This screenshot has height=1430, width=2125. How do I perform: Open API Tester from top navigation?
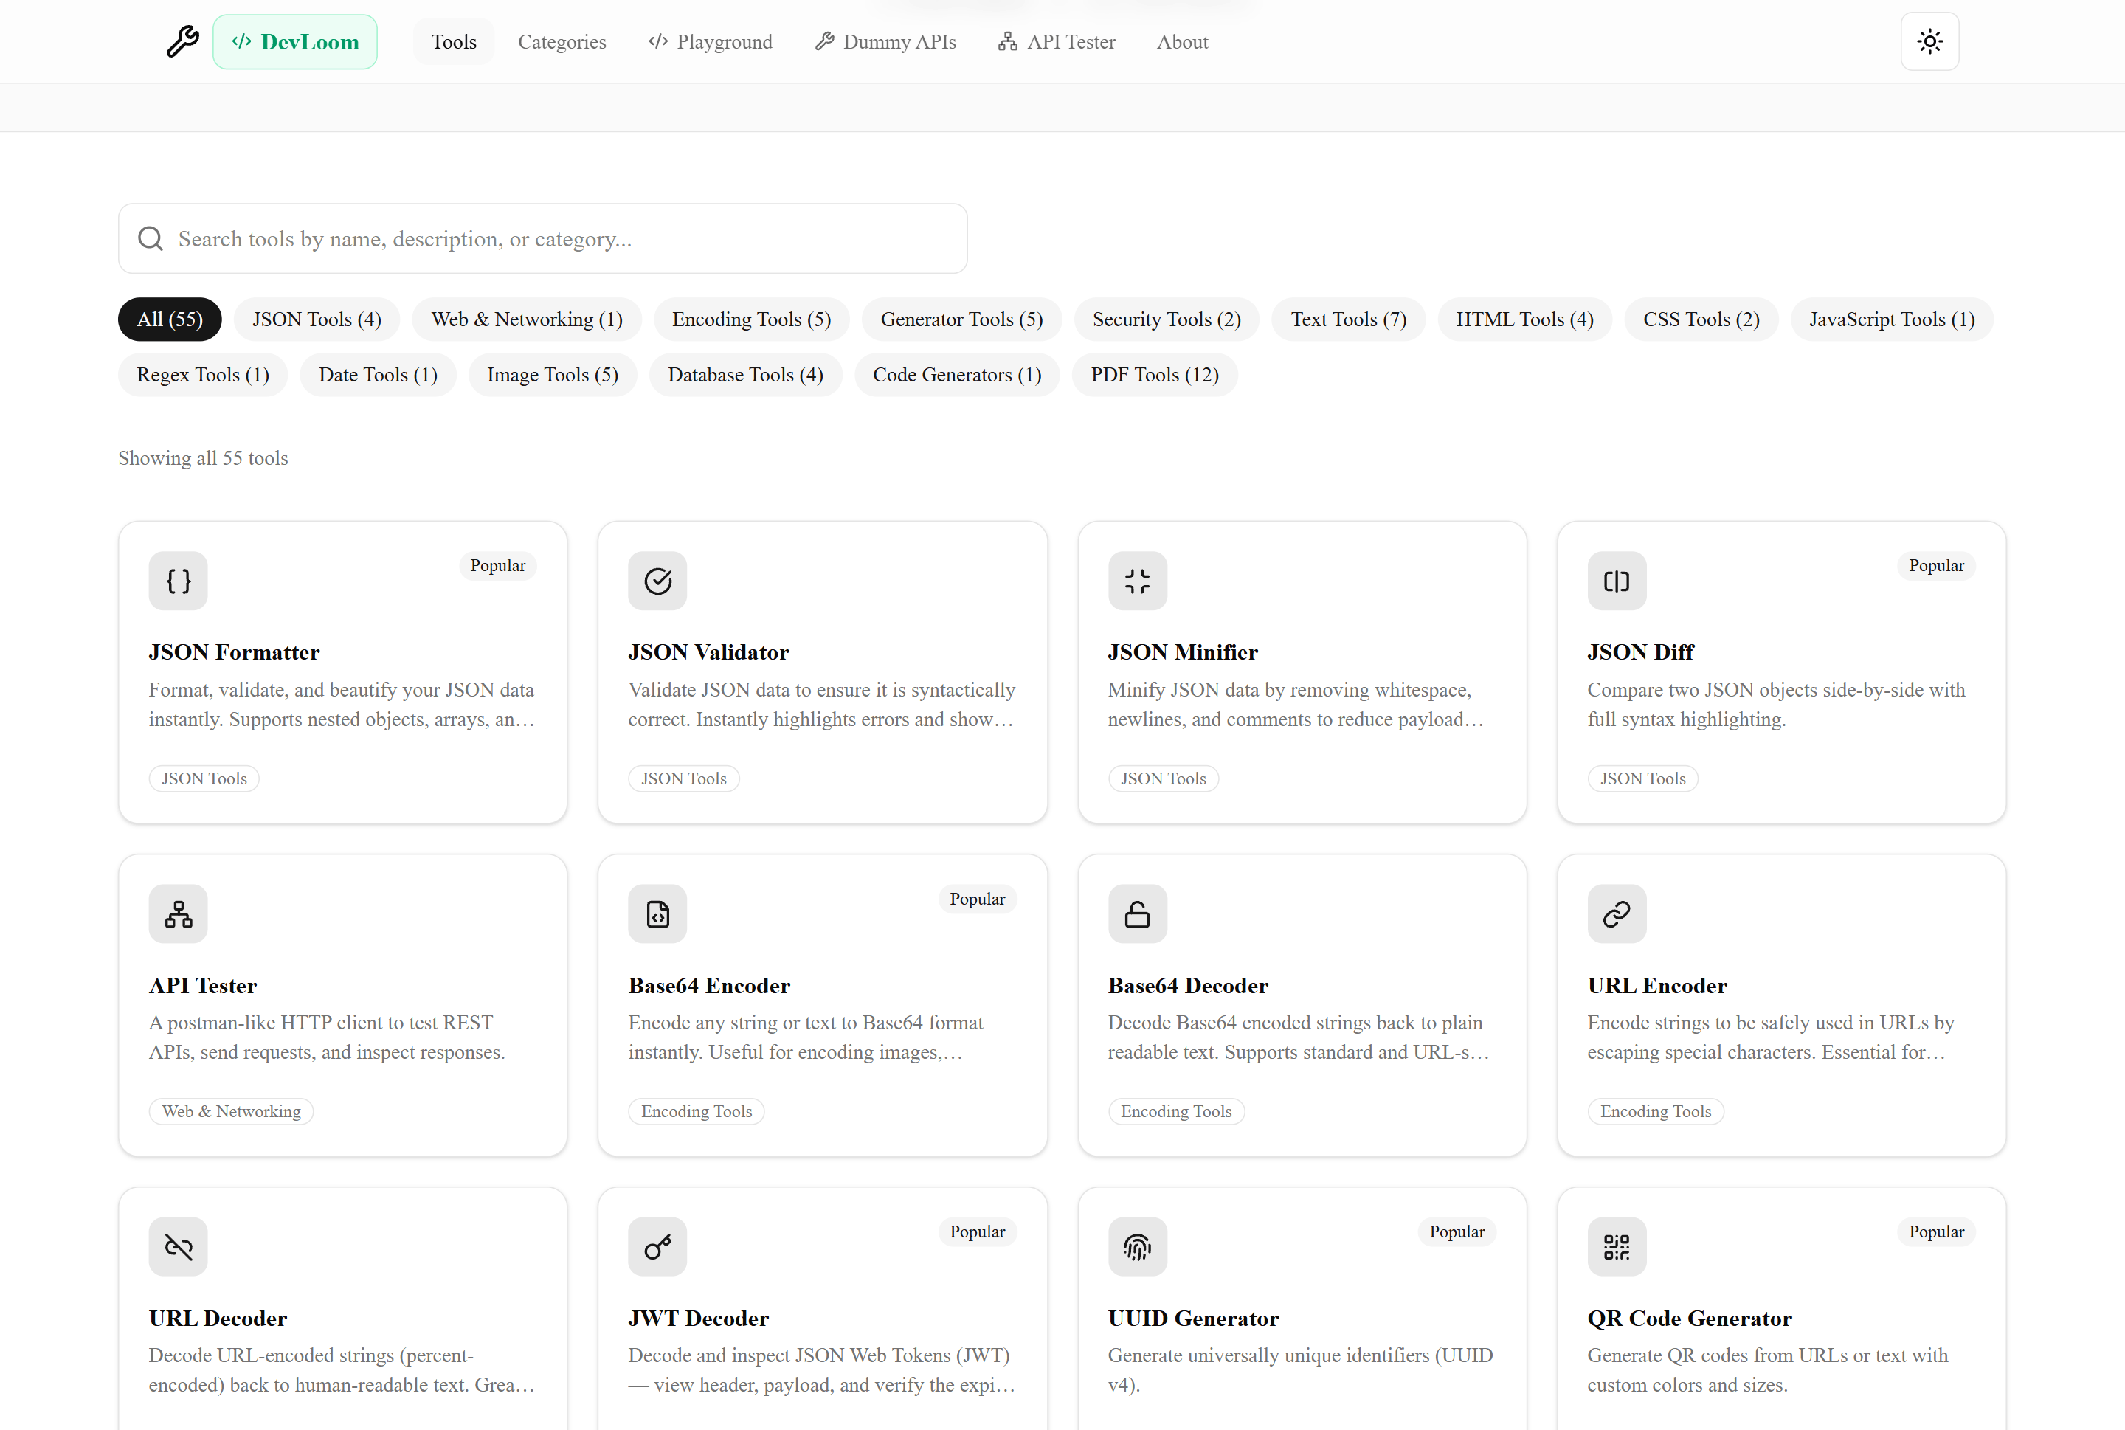(x=1056, y=42)
